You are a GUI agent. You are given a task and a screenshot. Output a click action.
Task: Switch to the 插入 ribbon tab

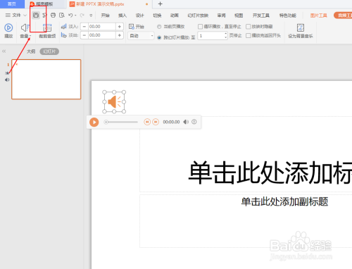click(x=122, y=15)
